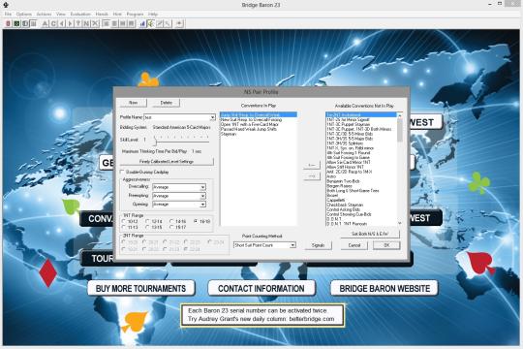Open the Actions menu
This screenshot has width=523, height=349.
(44, 14)
